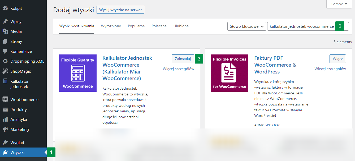Open Więcej szczegółów for Kalkulator Jednostek
This screenshot has height=161, width=355.
tap(179, 69)
